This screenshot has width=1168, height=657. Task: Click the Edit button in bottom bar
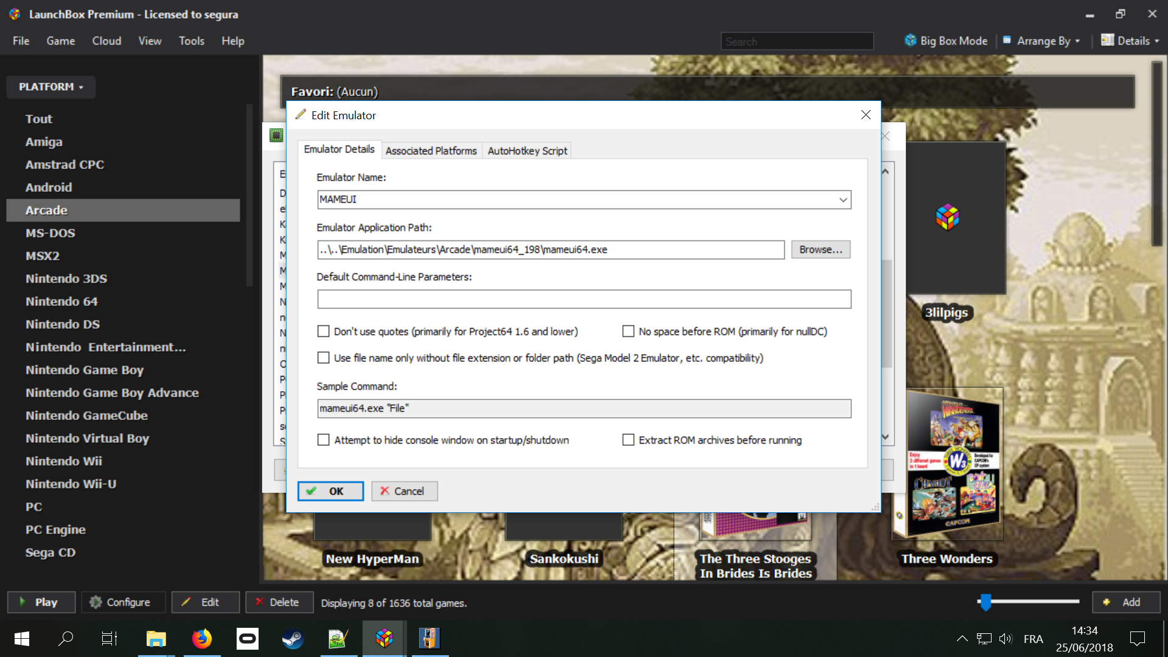click(206, 602)
